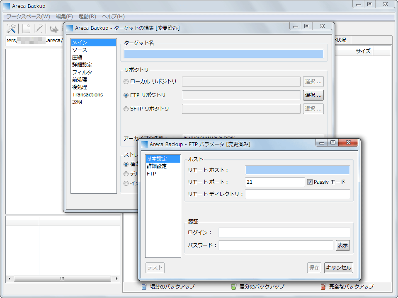Click the workspace path field containing .areca
The width and height of the screenshot is (398, 298).
[x=34, y=41]
